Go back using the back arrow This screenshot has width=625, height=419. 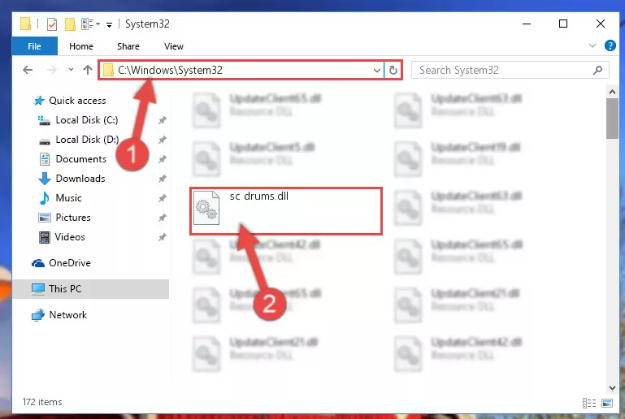[x=28, y=70]
